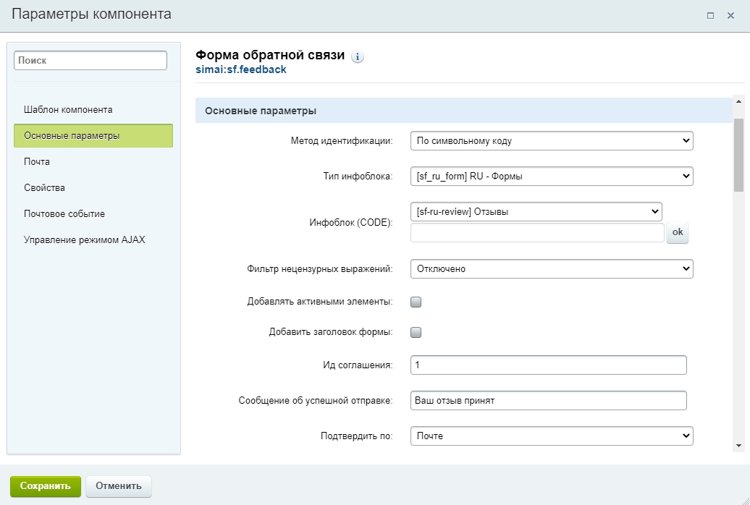The height and width of the screenshot is (505, 750).
Task: Close the dialog with the X icon
Action: tap(730, 15)
